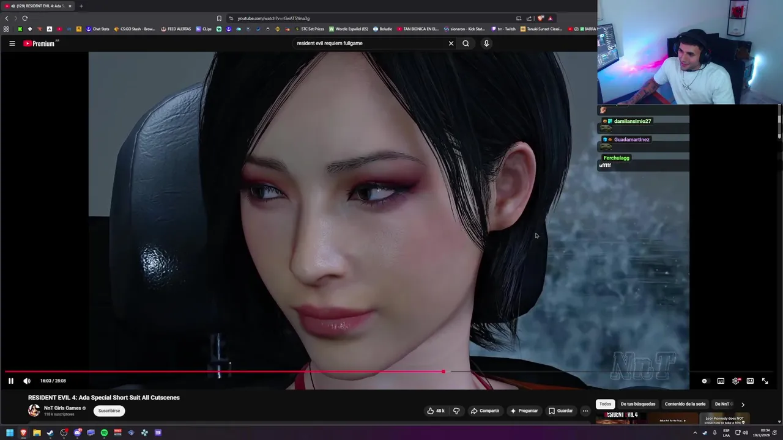Open the NnT Girls Games channel avatar
The image size is (783, 440).
pyautogui.click(x=34, y=411)
